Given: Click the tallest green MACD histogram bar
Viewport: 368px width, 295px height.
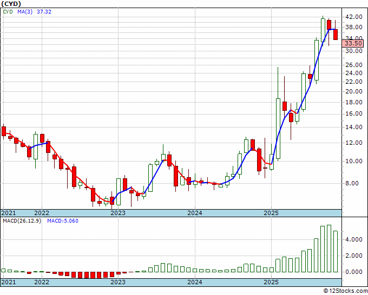Looking at the screenshot, I should 329,249.
